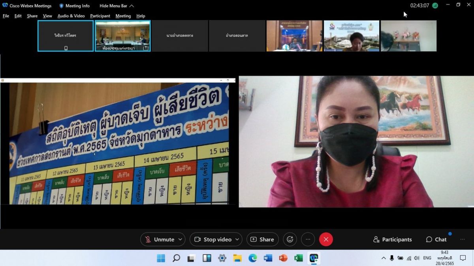Select the ห้องประชุมแก่งกะเบา video thumbnail

tap(122, 36)
